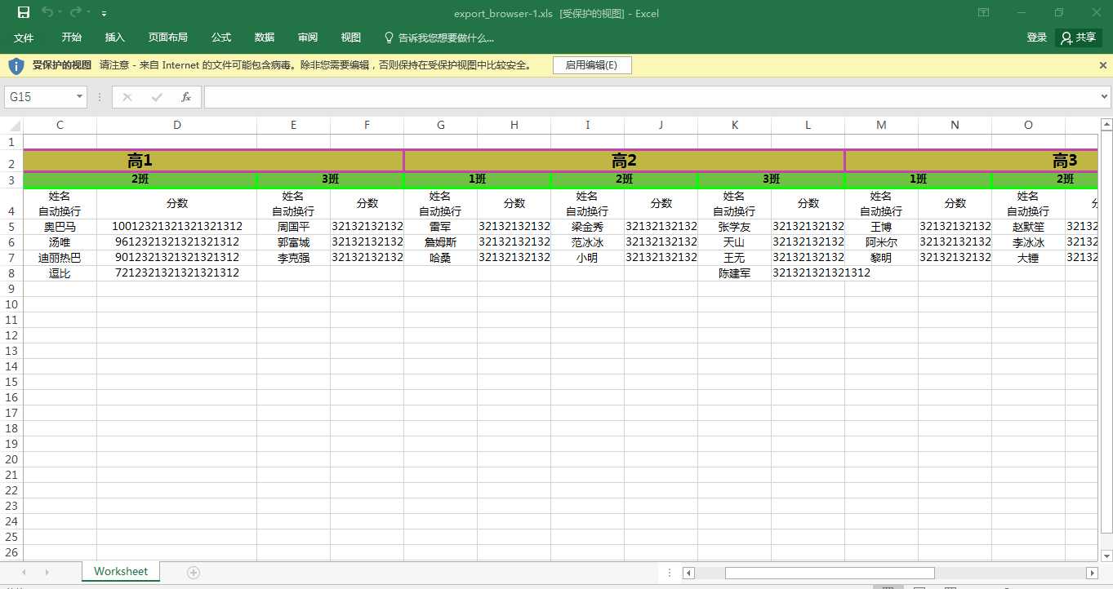This screenshot has height=589, width=1113.
Task: Close the protected view message bar
Action: click(x=1103, y=65)
